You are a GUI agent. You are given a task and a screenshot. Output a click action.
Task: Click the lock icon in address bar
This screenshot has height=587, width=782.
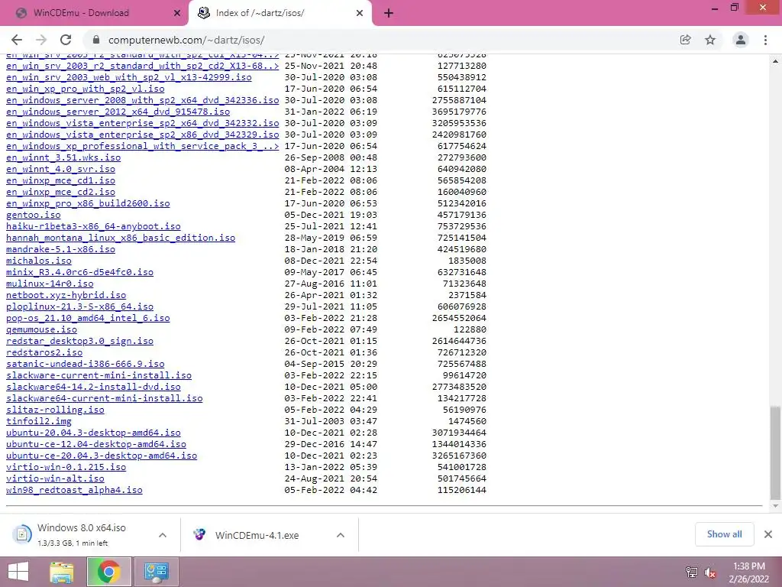97,40
